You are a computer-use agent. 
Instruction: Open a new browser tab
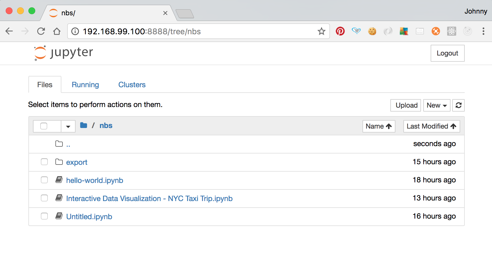[185, 14]
